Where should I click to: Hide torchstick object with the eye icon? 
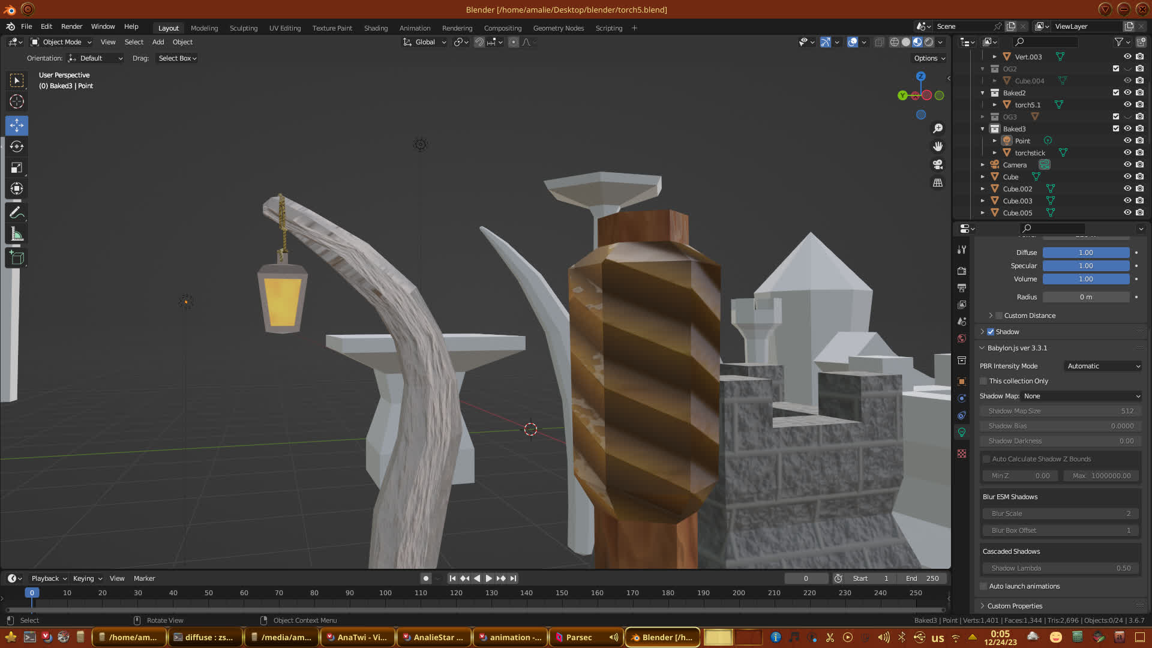point(1127,153)
